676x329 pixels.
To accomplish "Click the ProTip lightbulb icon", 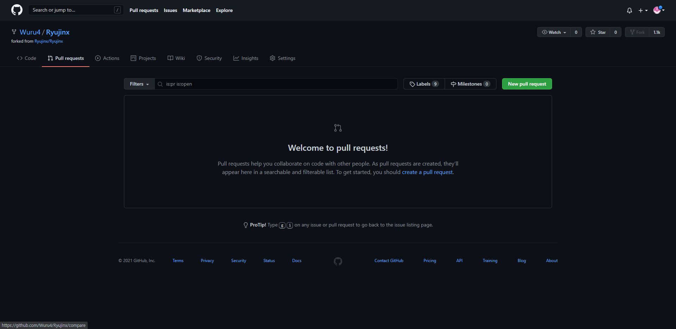I will (x=246, y=225).
